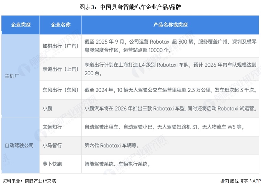Screen dimensions: 261x188
Task: Click the description about 10 辆无人驾驶公交车
Action: click(x=170, y=90)
